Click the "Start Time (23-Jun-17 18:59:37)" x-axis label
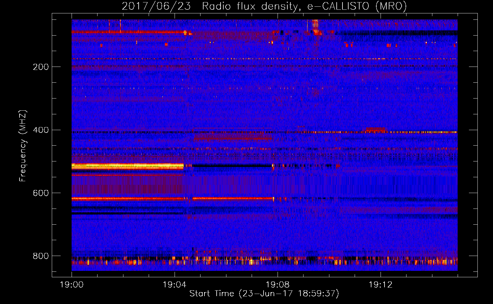The width and height of the screenshot is (493, 304). click(x=264, y=294)
